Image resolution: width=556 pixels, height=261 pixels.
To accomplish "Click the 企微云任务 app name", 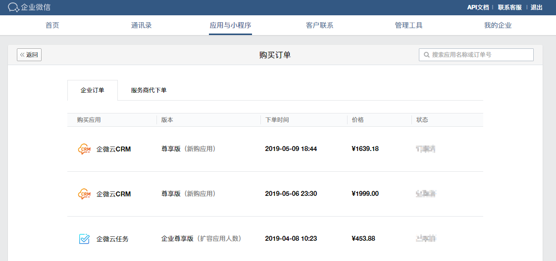I will coord(112,239).
